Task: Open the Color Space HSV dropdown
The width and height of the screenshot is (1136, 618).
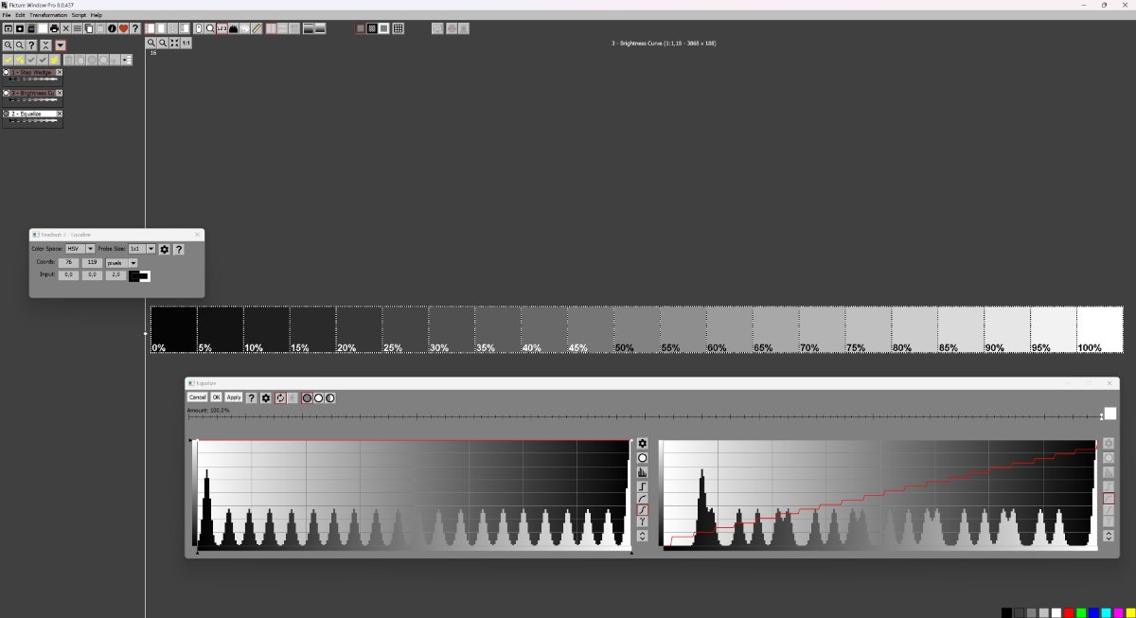Action: coord(90,249)
